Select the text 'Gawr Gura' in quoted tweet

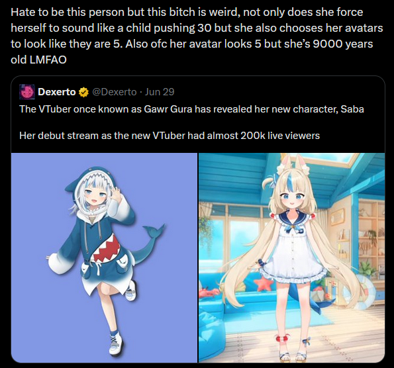click(x=168, y=109)
